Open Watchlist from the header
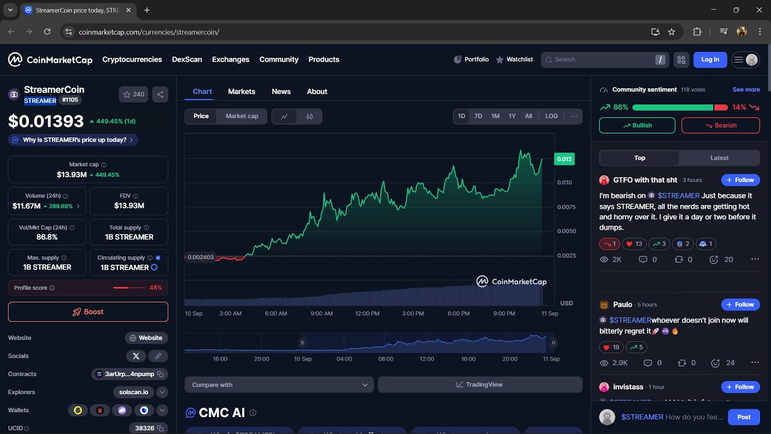This screenshot has height=434, width=771. (514, 60)
